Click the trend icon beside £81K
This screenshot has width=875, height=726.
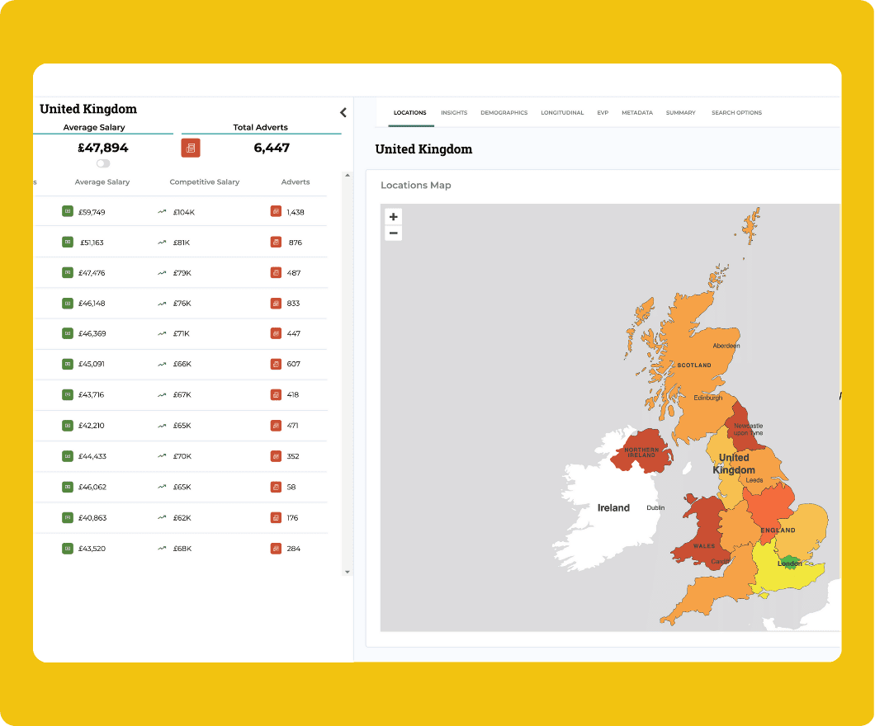162,243
